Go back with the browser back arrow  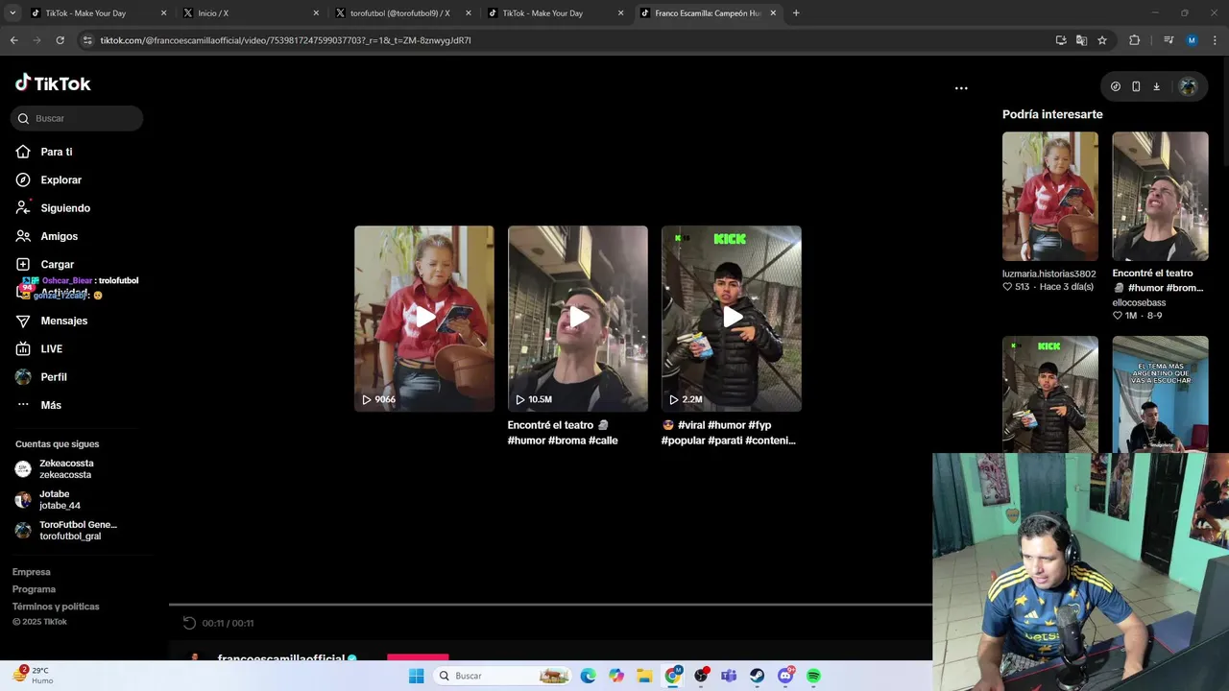(13, 40)
